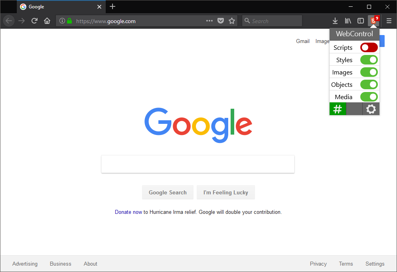Reload the current page
This screenshot has height=272, width=397.
34,21
